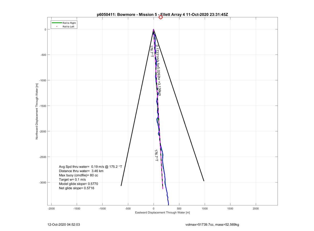Viewport: 314px width, 231px height.
Task: Click the "0" tick on the northward axis
Action: pyautogui.click(x=45, y=29)
